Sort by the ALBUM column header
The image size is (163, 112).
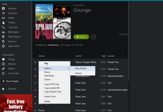point(111,56)
